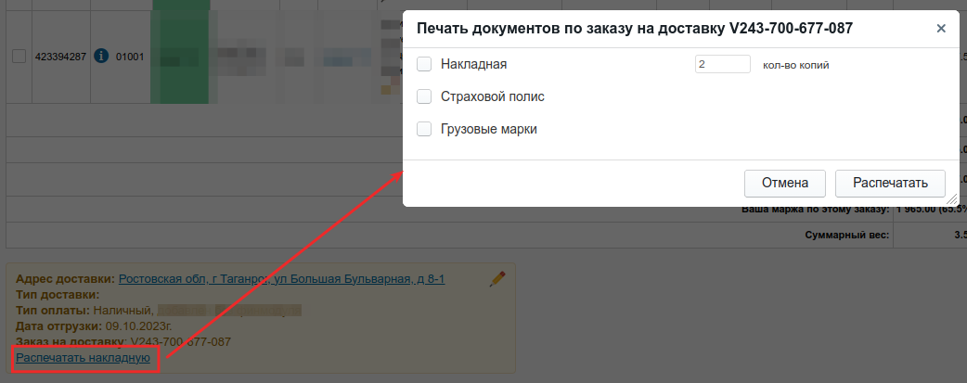This screenshot has height=383, width=967.
Task: Click the Тип доставки label
Action: [x=58, y=295]
